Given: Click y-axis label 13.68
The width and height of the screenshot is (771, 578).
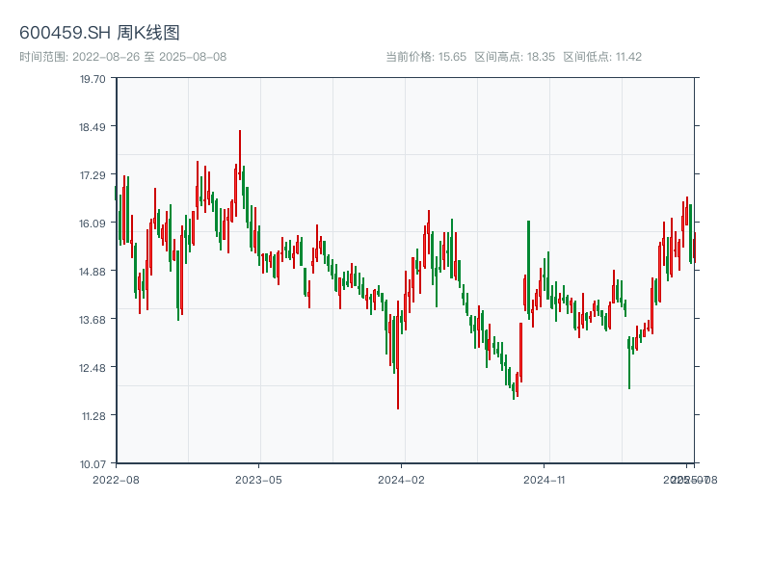Looking at the screenshot, I should [x=93, y=320].
